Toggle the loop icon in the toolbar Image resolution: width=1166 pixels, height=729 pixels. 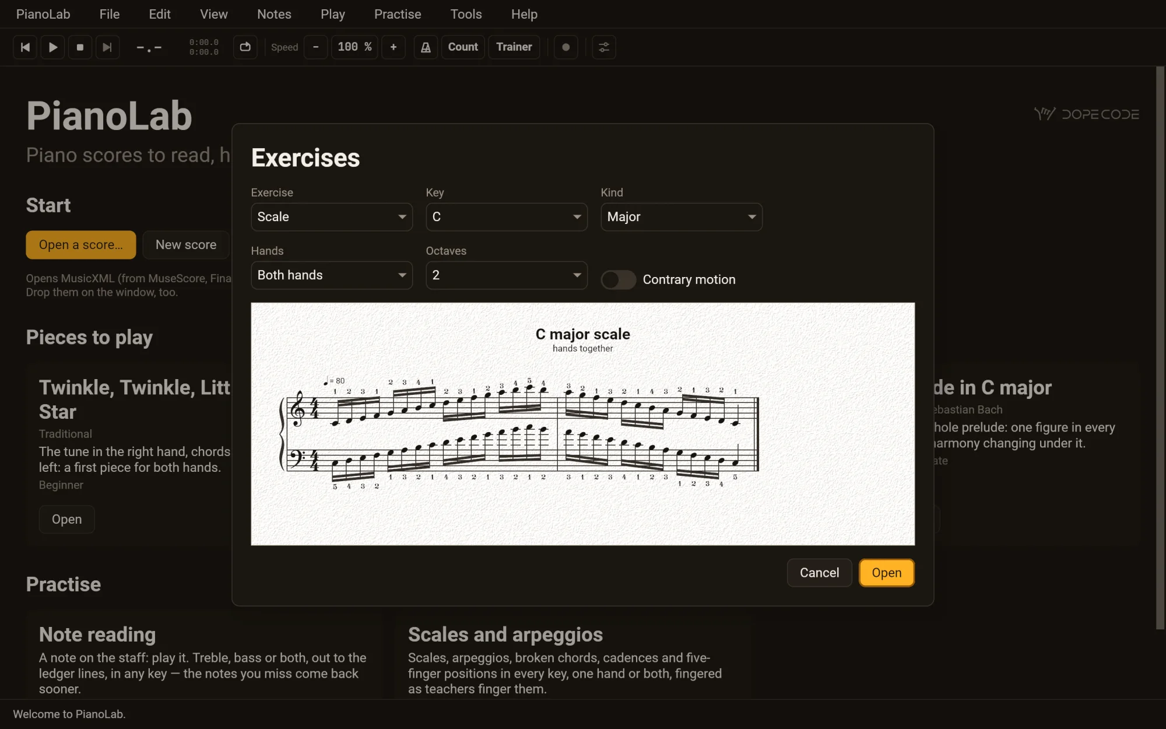[245, 47]
